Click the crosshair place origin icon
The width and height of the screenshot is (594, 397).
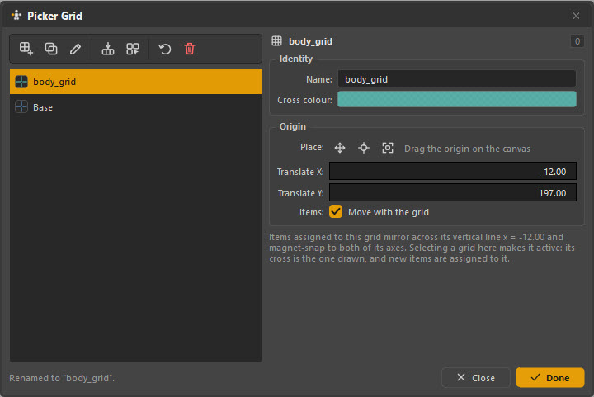364,148
